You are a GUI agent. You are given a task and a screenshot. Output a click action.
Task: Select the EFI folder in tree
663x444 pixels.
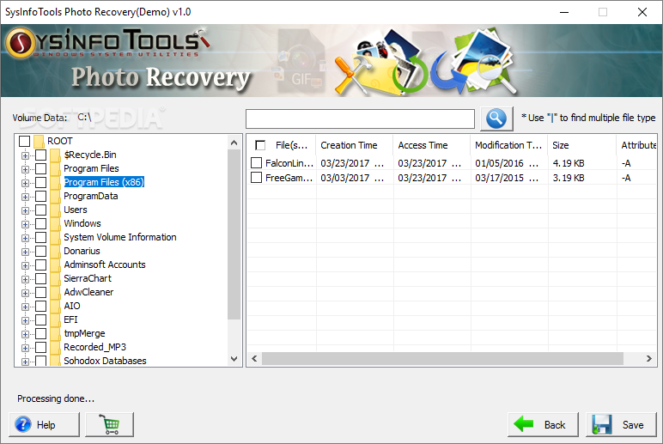tap(70, 319)
